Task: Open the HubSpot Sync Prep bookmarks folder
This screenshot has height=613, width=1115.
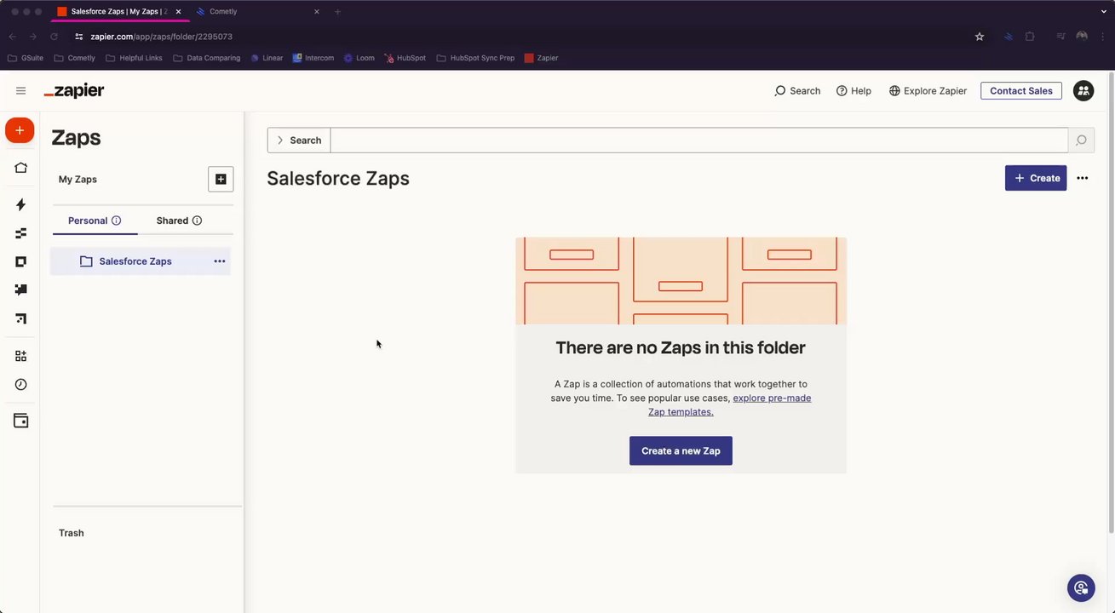Action: tap(475, 58)
